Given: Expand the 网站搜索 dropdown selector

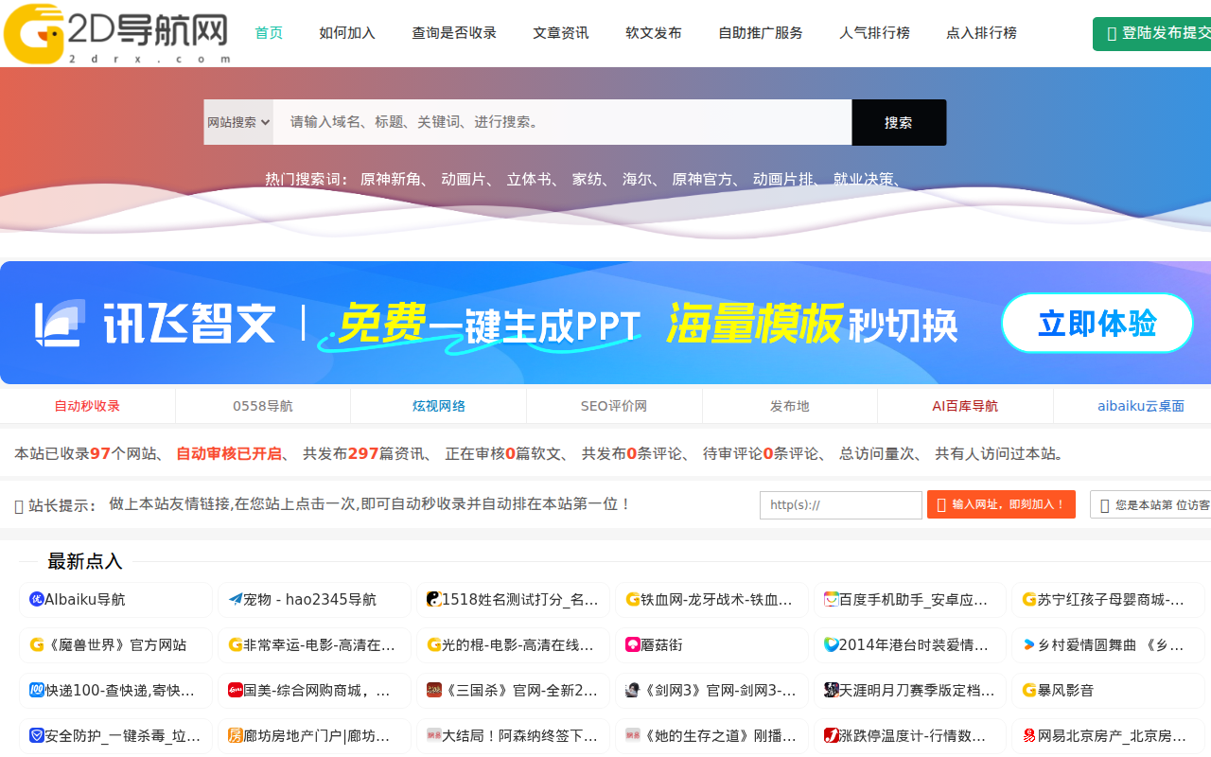Looking at the screenshot, I should [x=237, y=122].
